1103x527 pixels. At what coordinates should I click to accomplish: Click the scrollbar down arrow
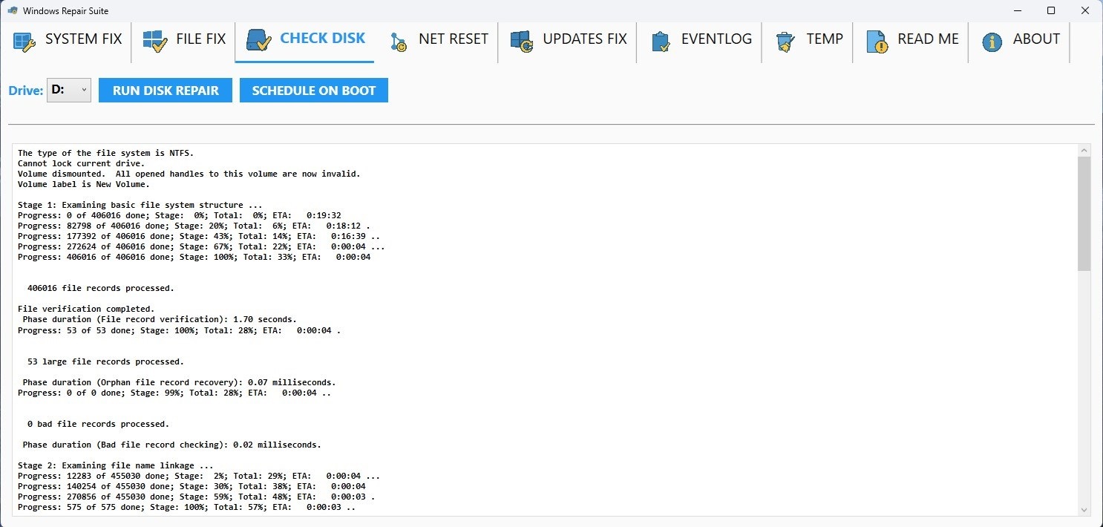[x=1084, y=509]
